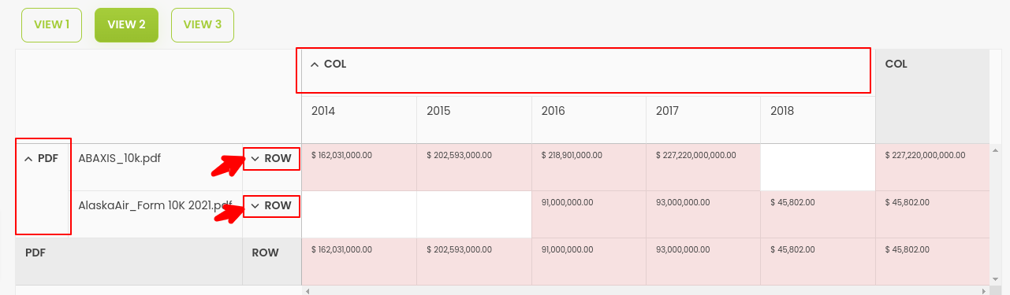Select the AlaskaAir_Form 10K 2021.pdf row label
The height and width of the screenshot is (295, 1010).
(x=155, y=206)
